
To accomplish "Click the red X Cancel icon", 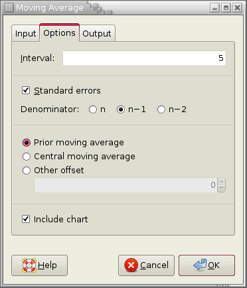I will [131, 265].
